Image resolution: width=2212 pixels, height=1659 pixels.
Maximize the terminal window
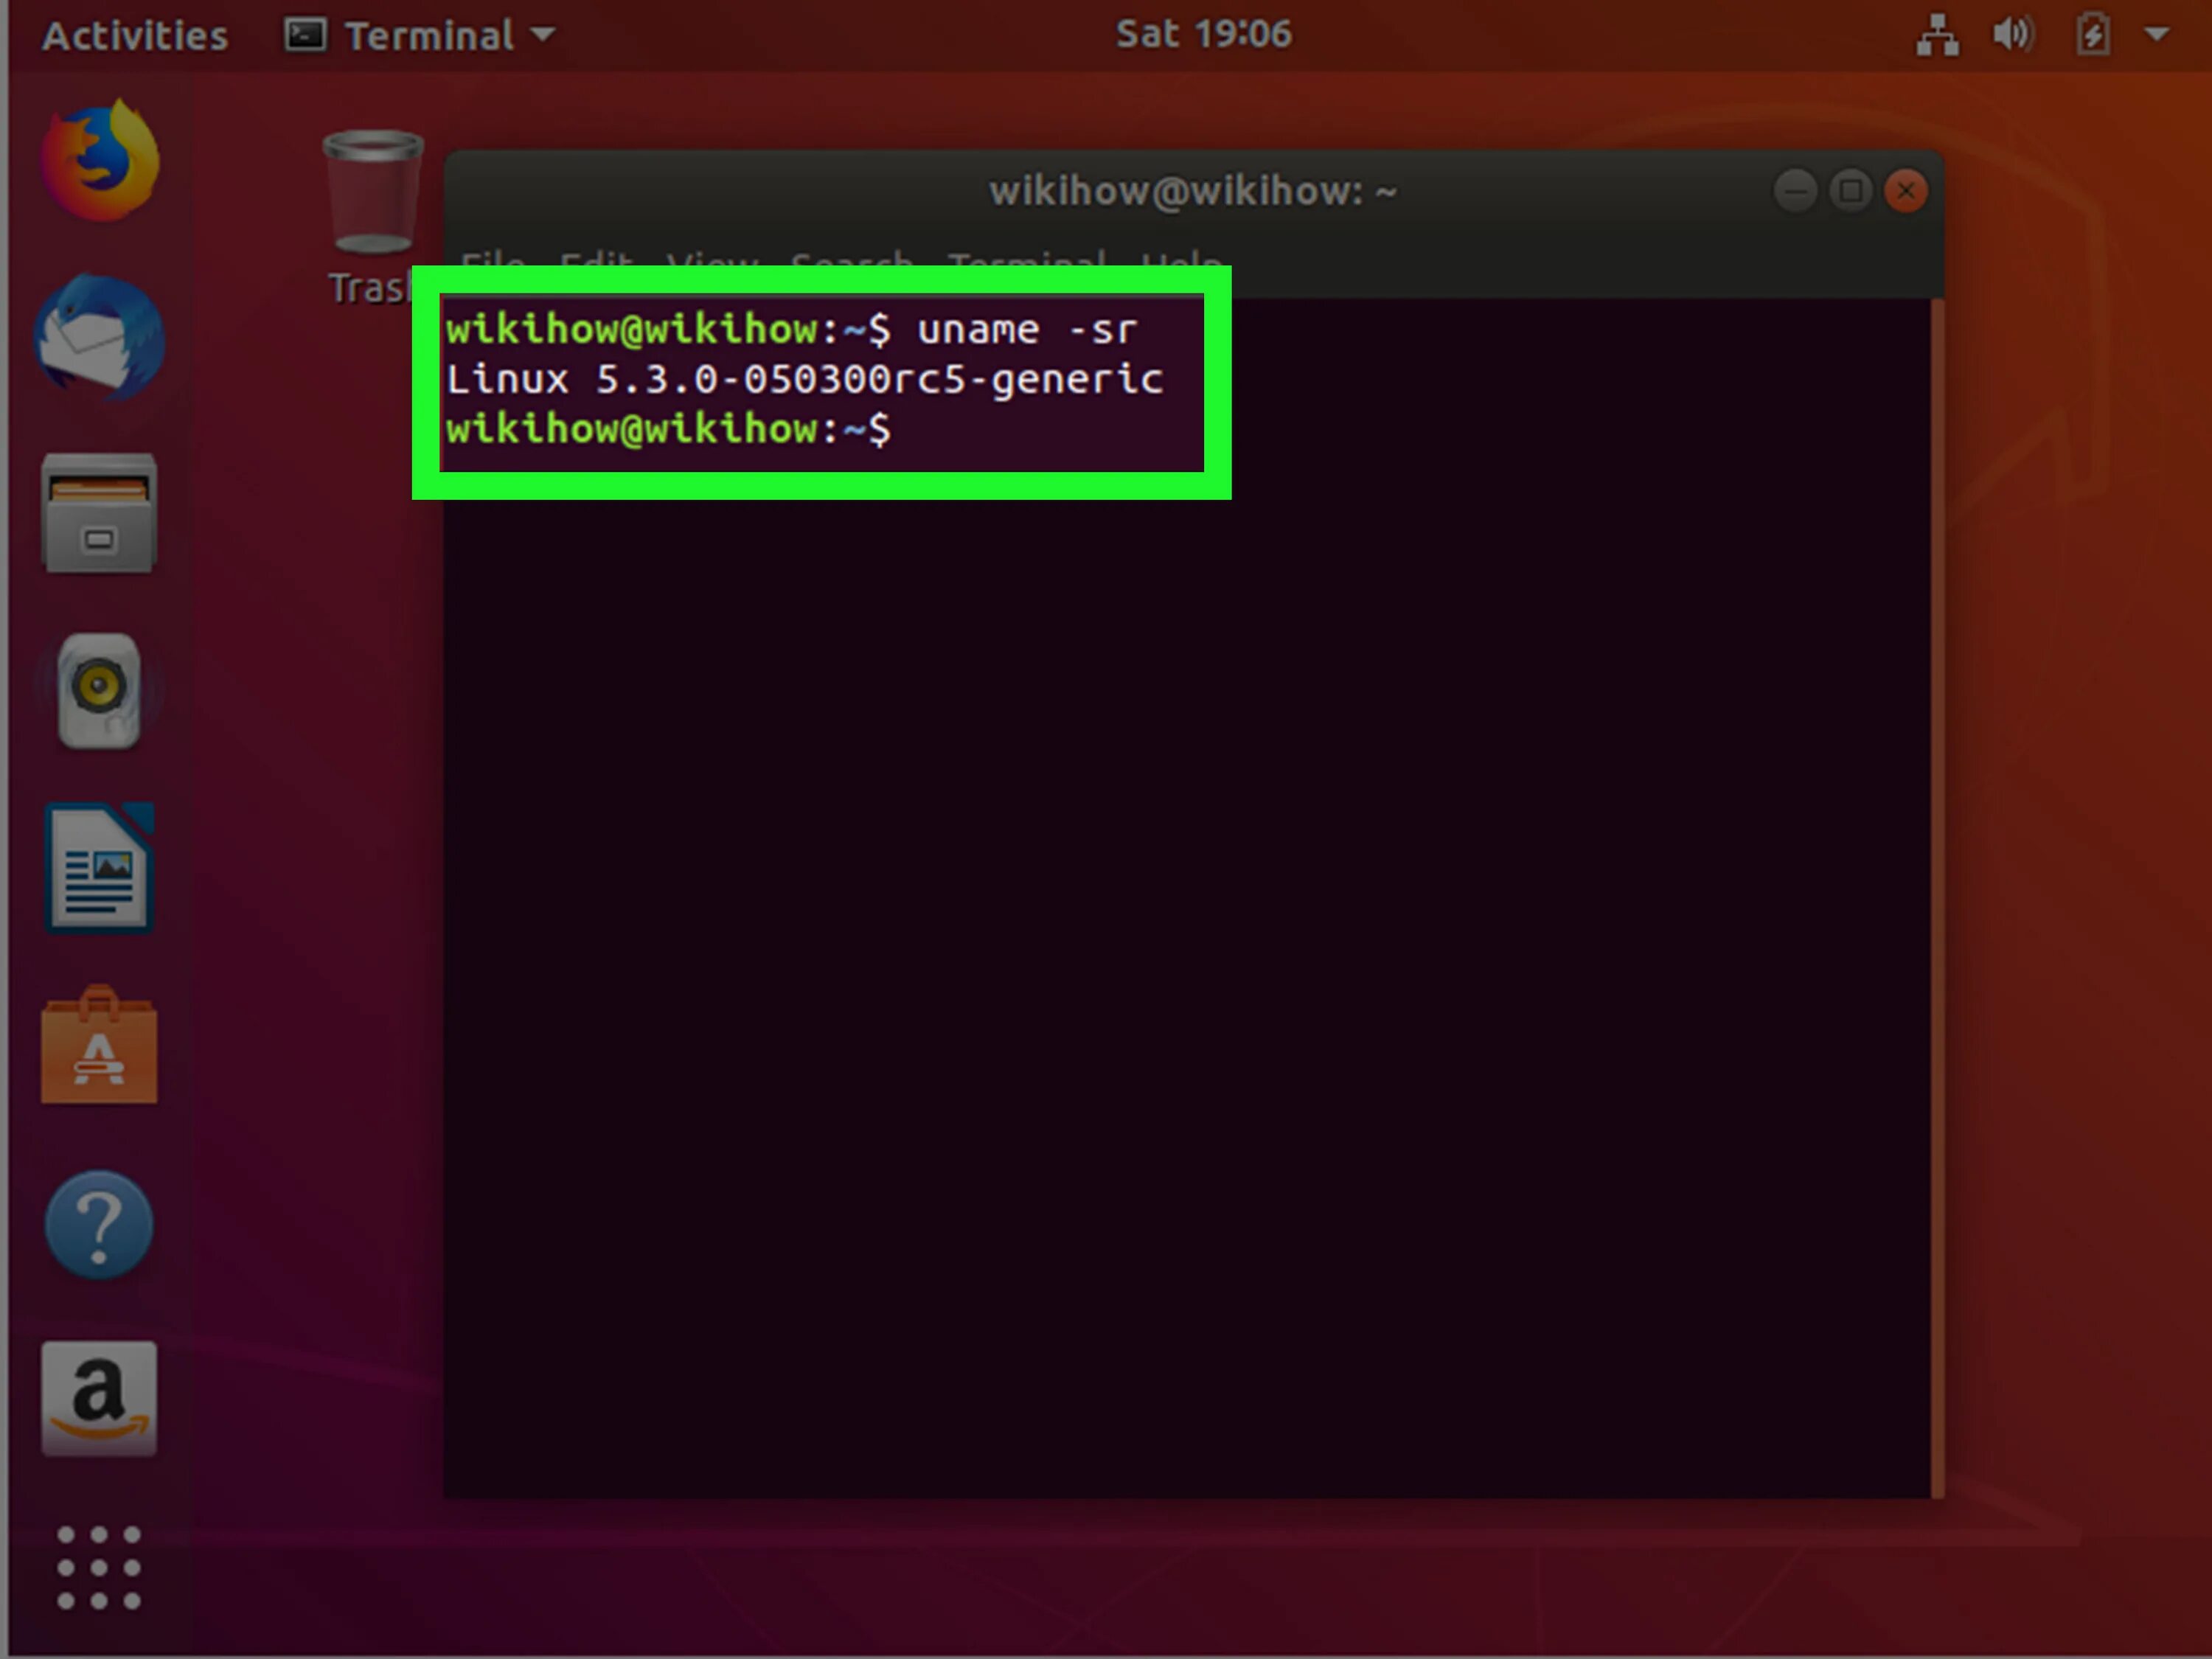(x=1850, y=190)
